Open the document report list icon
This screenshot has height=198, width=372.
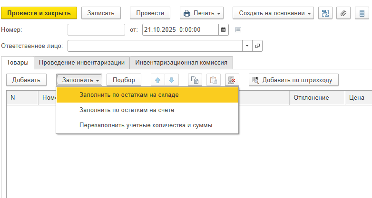(362, 13)
